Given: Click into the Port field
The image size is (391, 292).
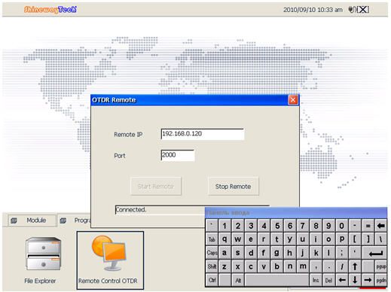Looking at the screenshot, I should point(178,155).
